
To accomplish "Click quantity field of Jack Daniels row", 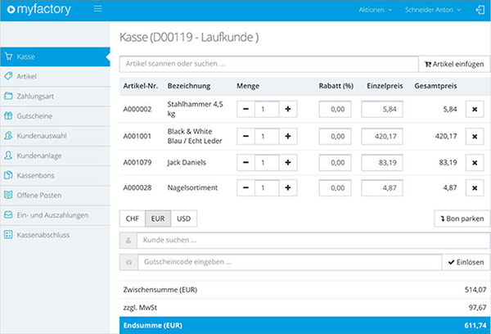I will point(267,163).
